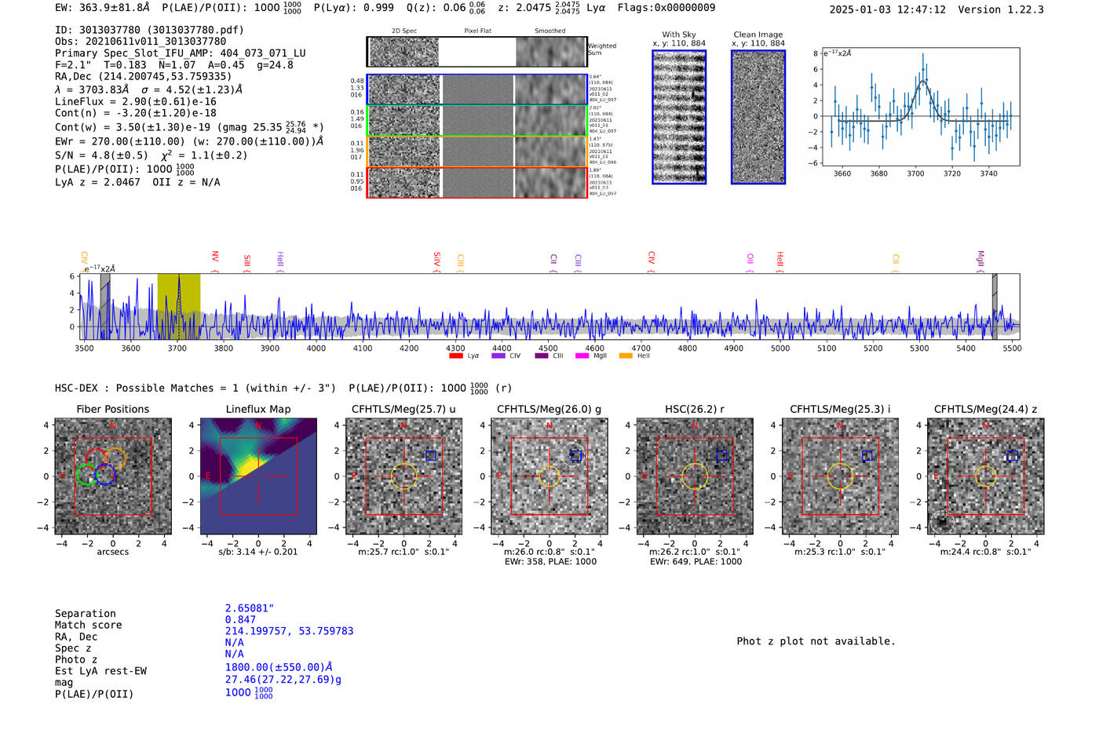The width and height of the screenshot is (1099, 748).
Task: Click the purple CIV legend swatch
Action: (498, 356)
